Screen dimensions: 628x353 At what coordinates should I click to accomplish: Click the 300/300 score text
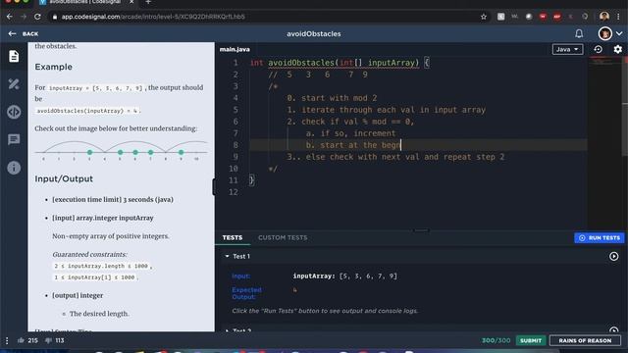496,340
